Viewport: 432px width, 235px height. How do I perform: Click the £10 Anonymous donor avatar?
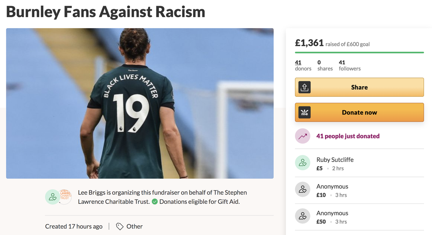pyautogui.click(x=302, y=190)
